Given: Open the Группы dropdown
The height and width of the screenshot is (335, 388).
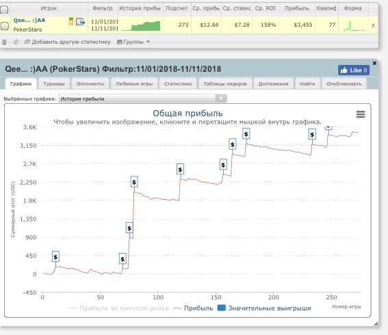Looking at the screenshot, I should (x=133, y=42).
